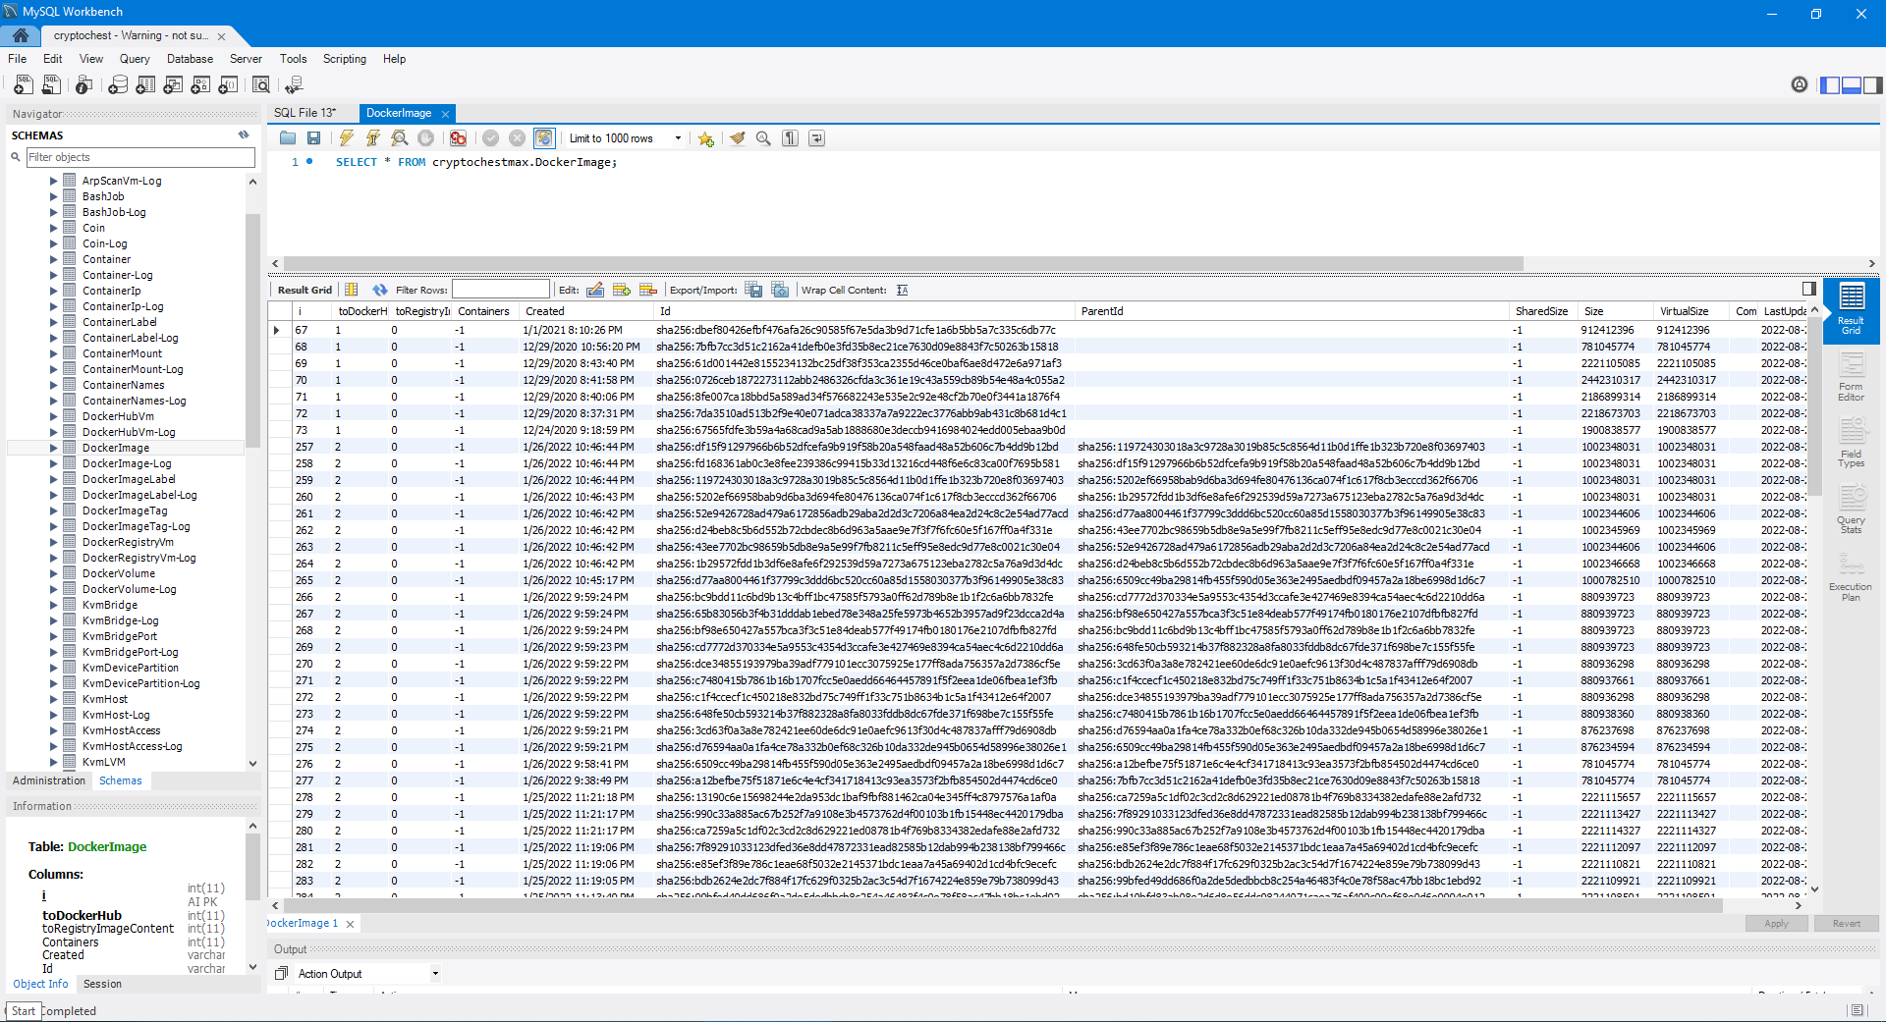This screenshot has width=1886, height=1022.
Task: Create a new view icon
Action: tap(173, 85)
